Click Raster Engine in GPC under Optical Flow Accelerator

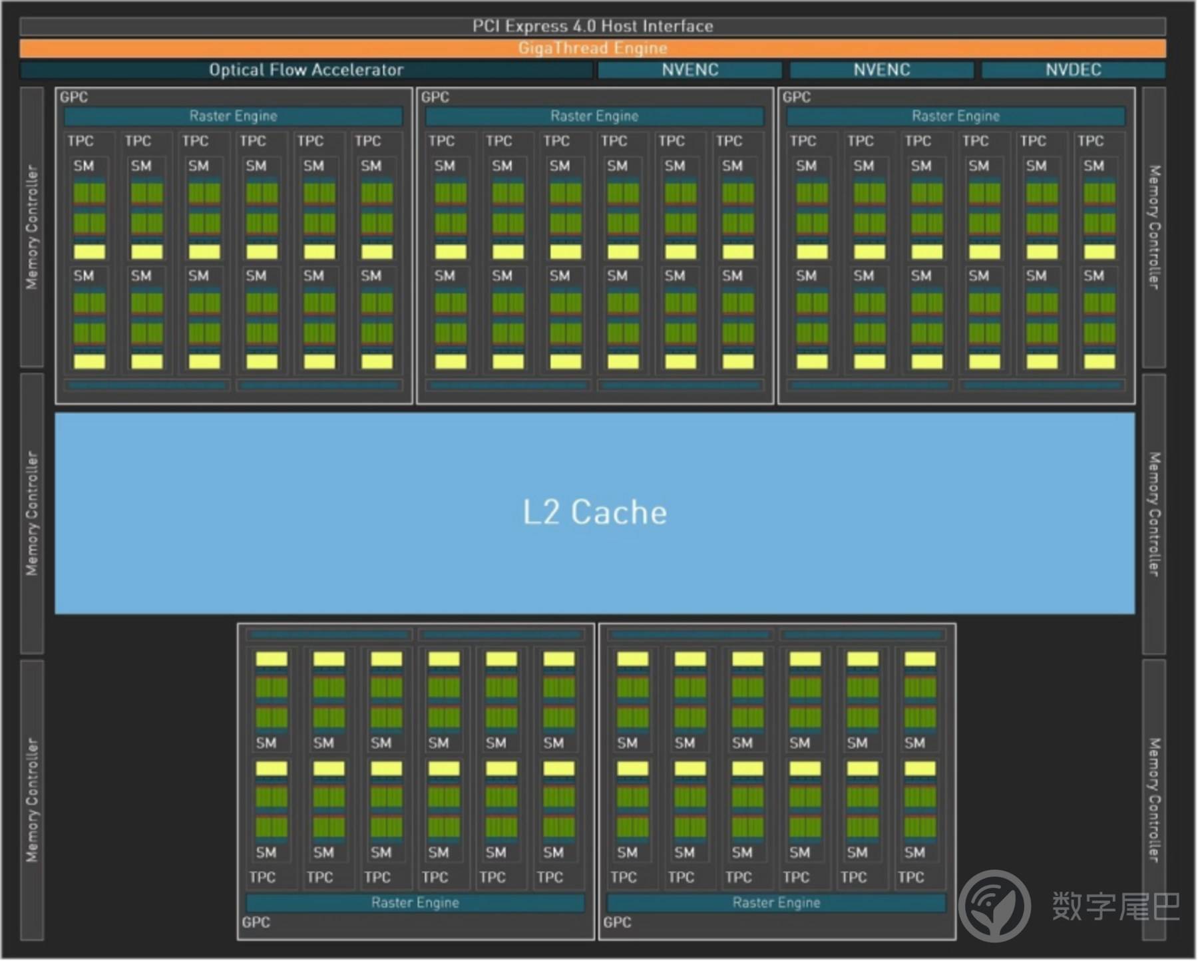(x=233, y=116)
